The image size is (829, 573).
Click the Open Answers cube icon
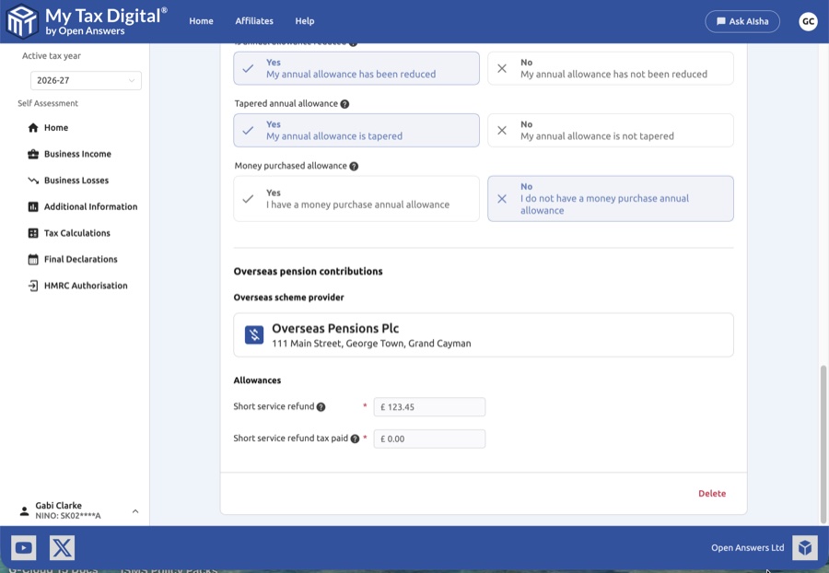[804, 548]
